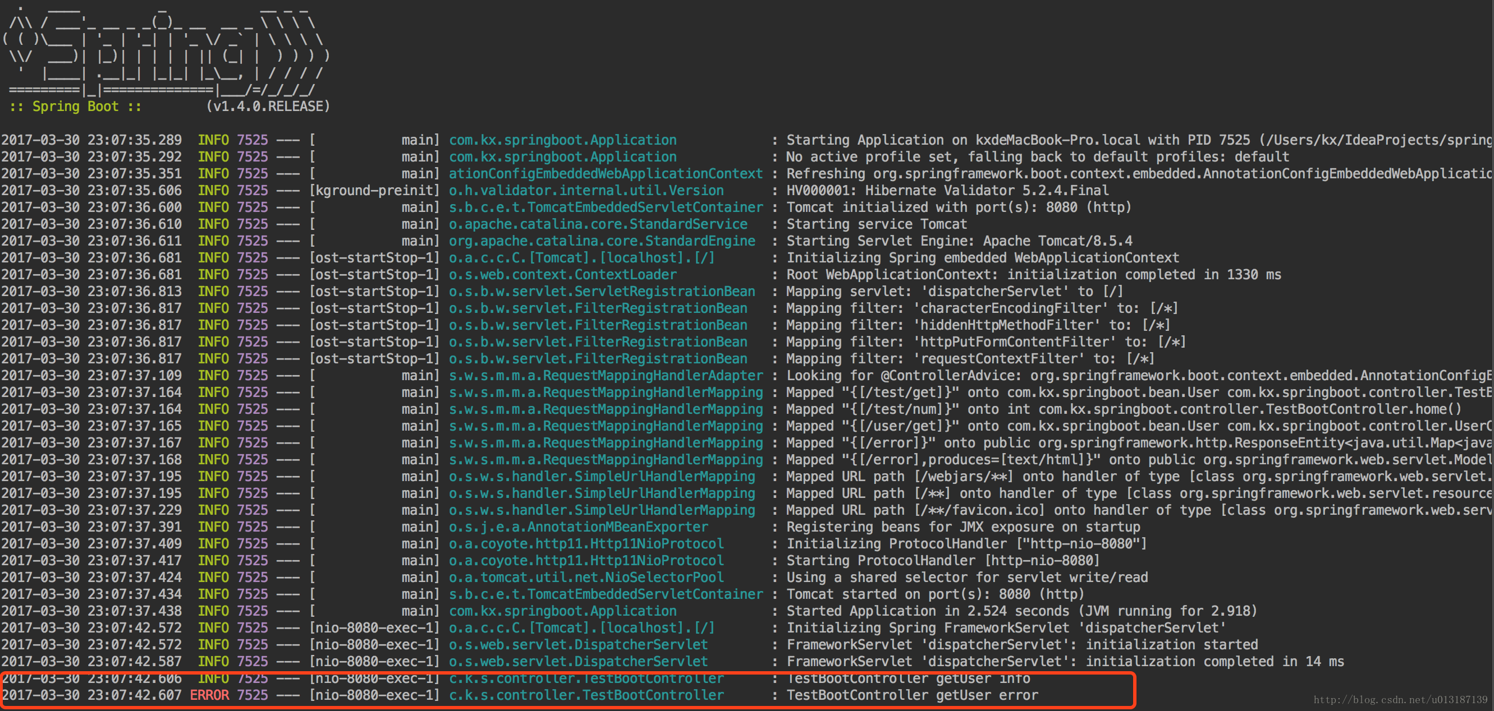Click timestamp '2017-03-30 23:07:42.607'
Image resolution: width=1494 pixels, height=711 pixels.
click(91, 695)
